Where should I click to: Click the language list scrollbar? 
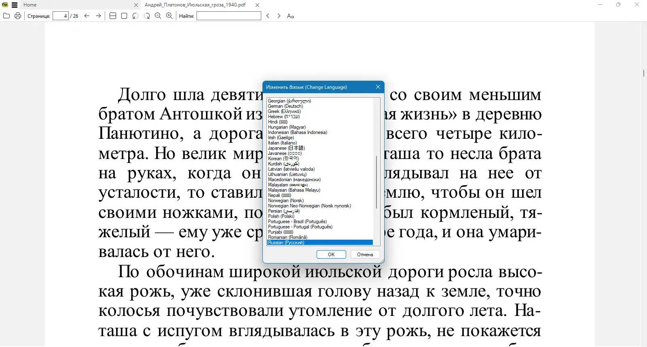pyautogui.click(x=376, y=182)
